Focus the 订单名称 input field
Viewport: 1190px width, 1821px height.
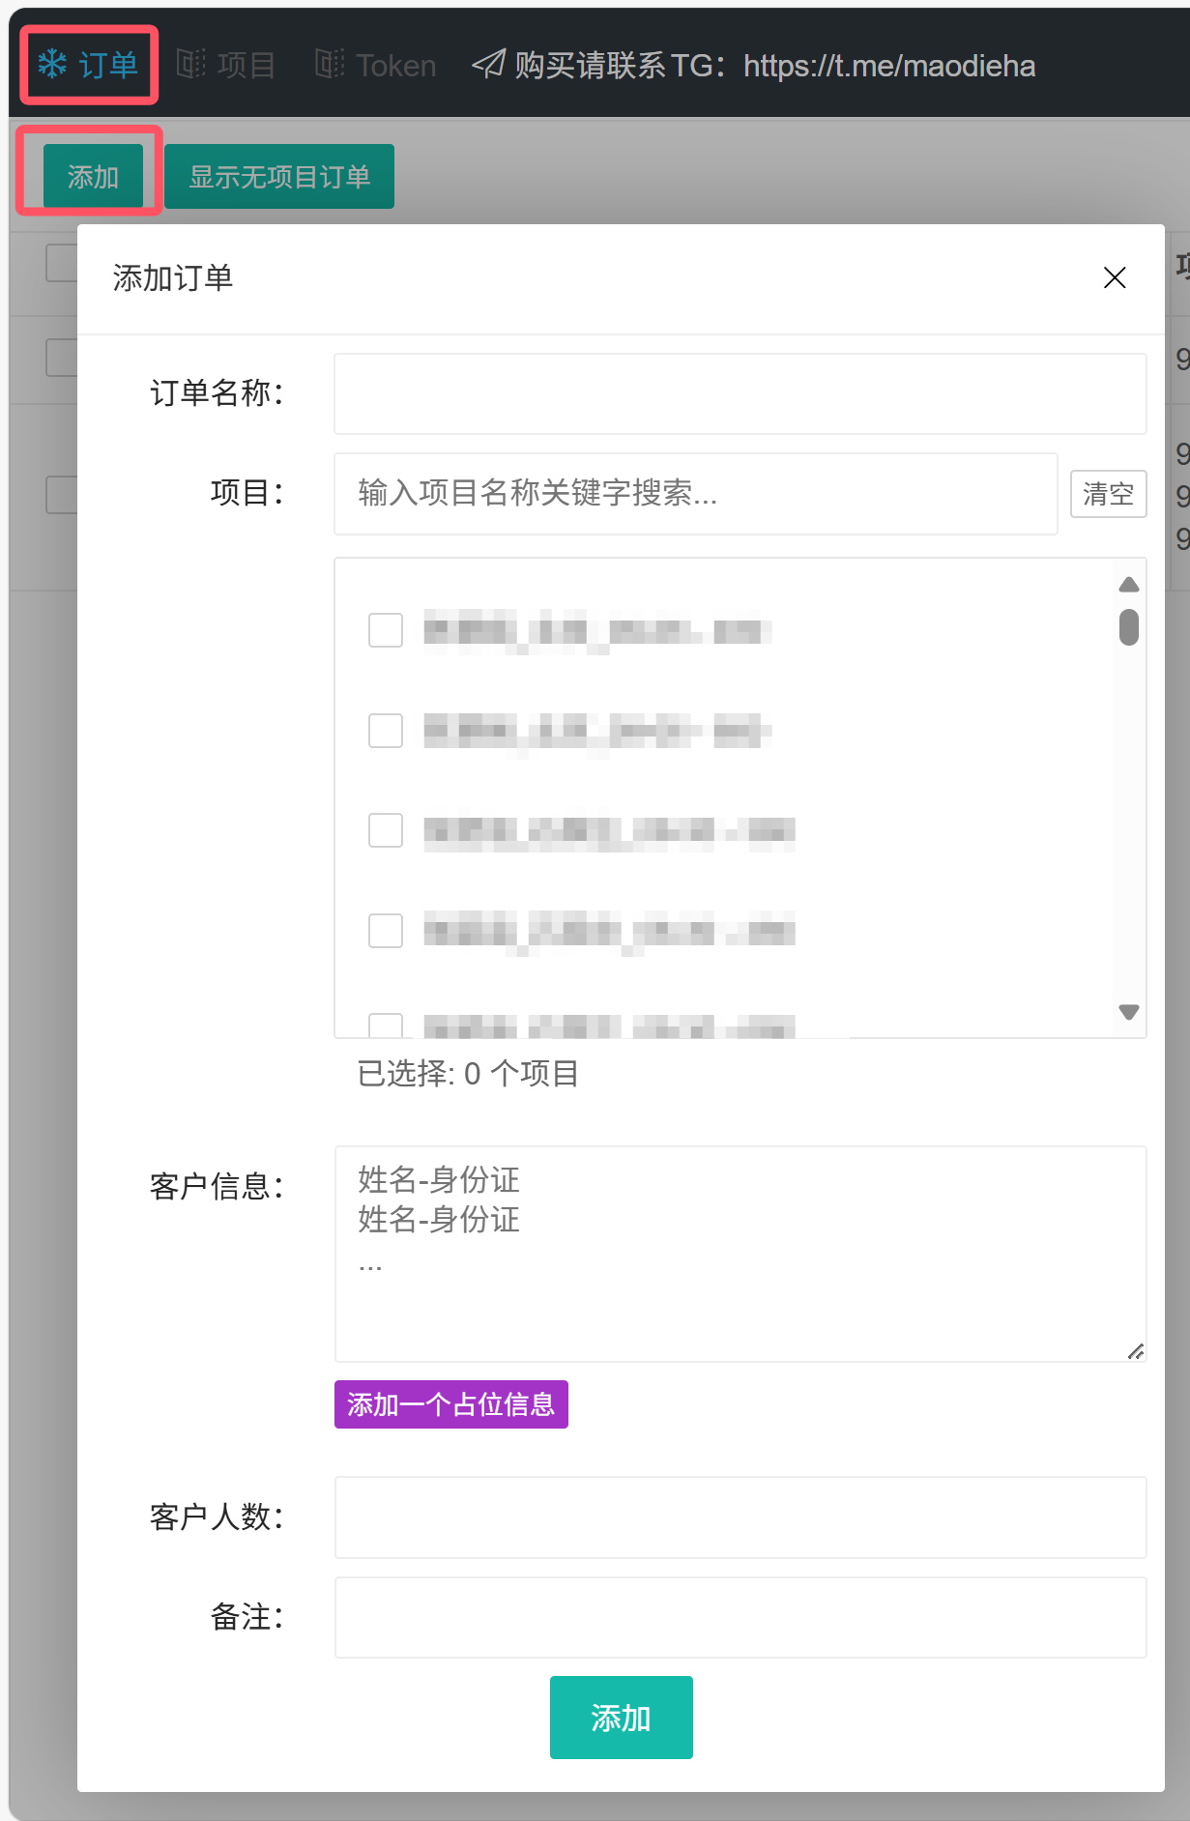(740, 393)
